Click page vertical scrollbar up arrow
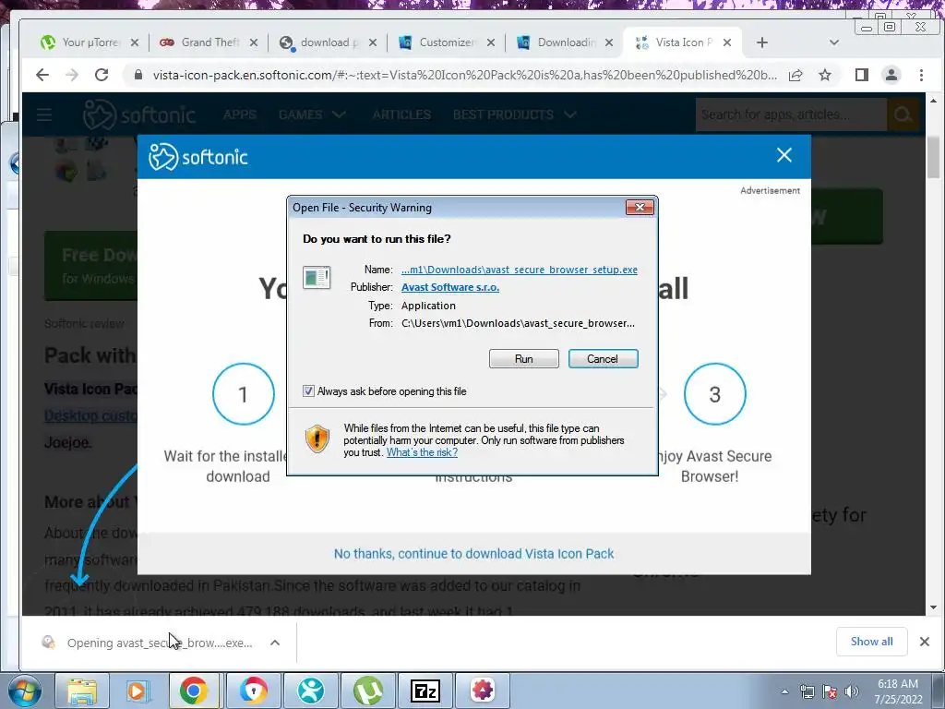945x709 pixels. [x=933, y=100]
